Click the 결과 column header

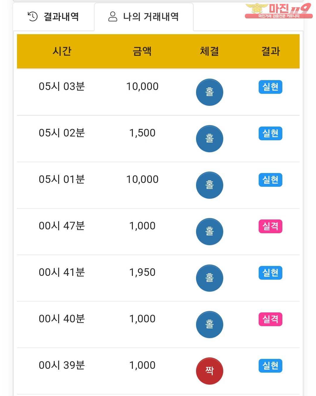click(x=271, y=51)
